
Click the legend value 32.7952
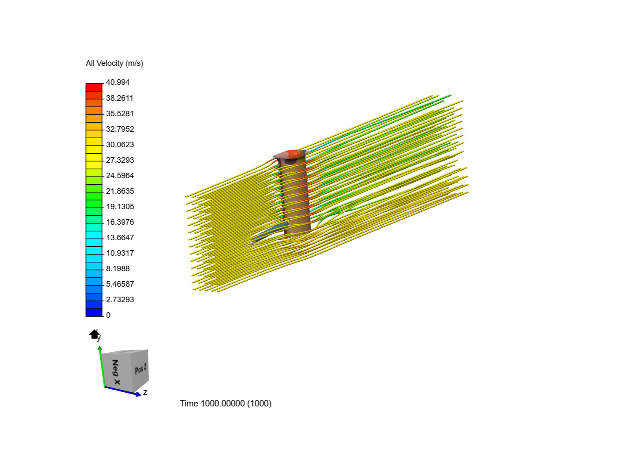tap(120, 129)
